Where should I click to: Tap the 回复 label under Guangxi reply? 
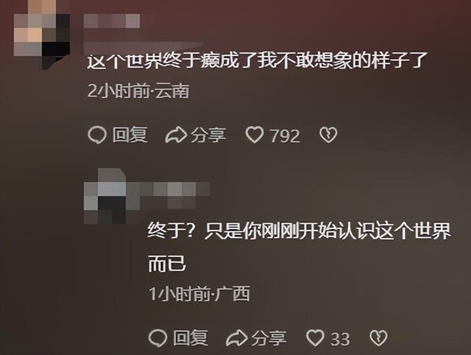(191, 337)
